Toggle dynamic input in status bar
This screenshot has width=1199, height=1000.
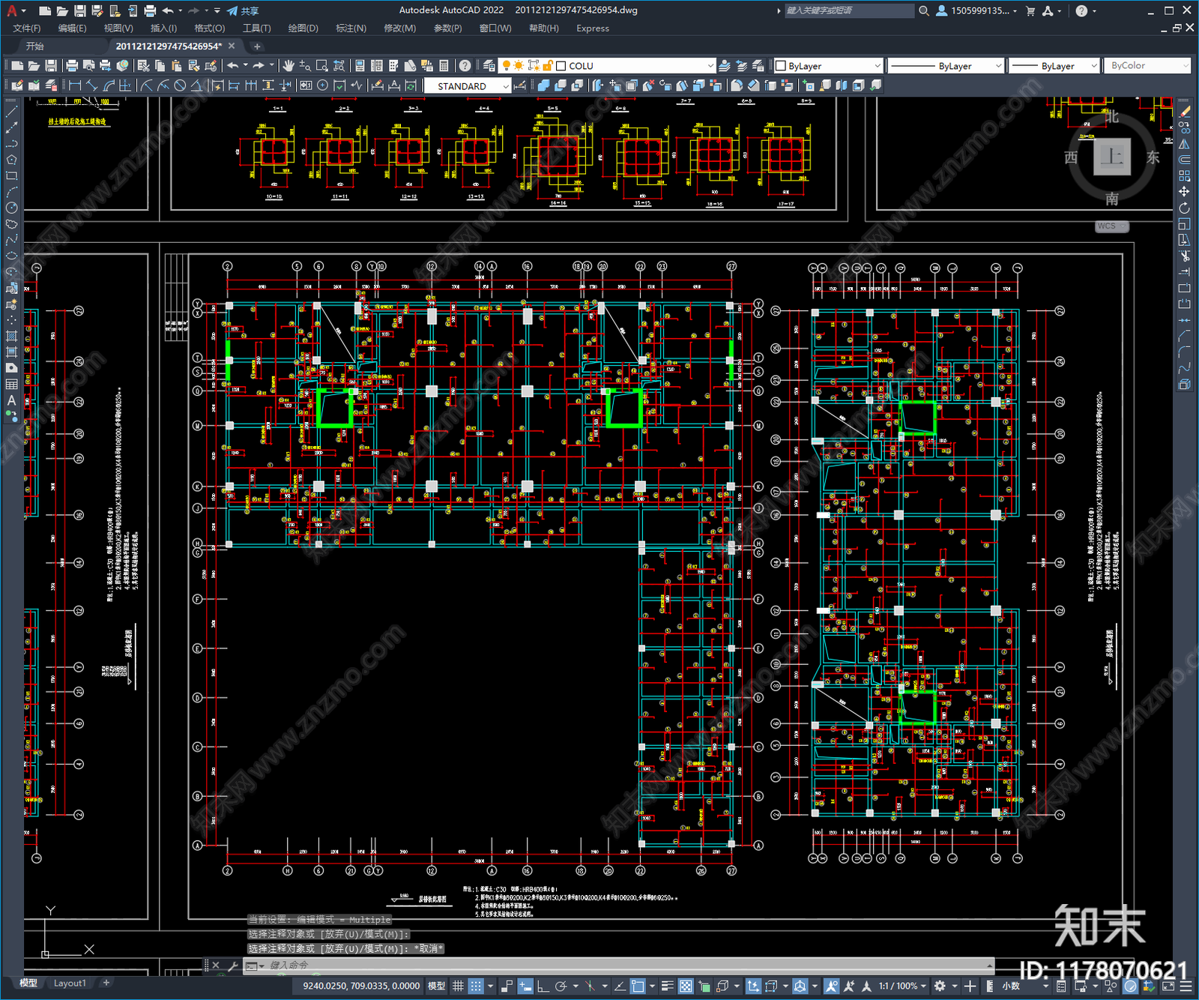pos(525,986)
